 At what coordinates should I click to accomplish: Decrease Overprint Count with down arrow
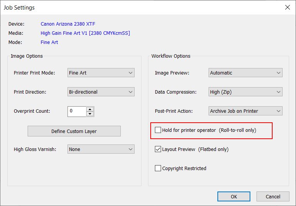point(90,114)
